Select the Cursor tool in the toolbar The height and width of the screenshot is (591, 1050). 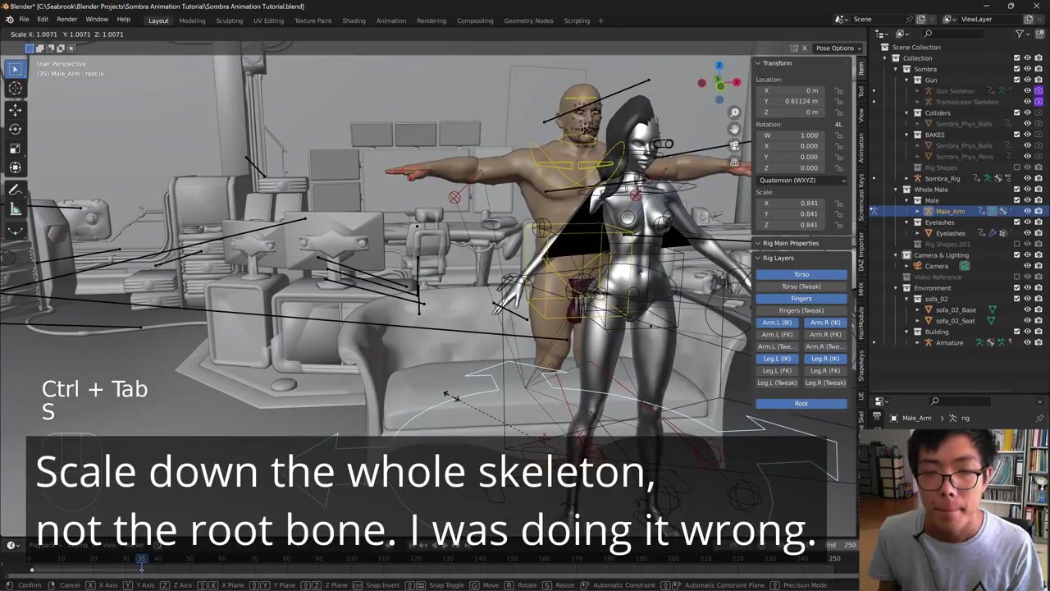tap(15, 89)
